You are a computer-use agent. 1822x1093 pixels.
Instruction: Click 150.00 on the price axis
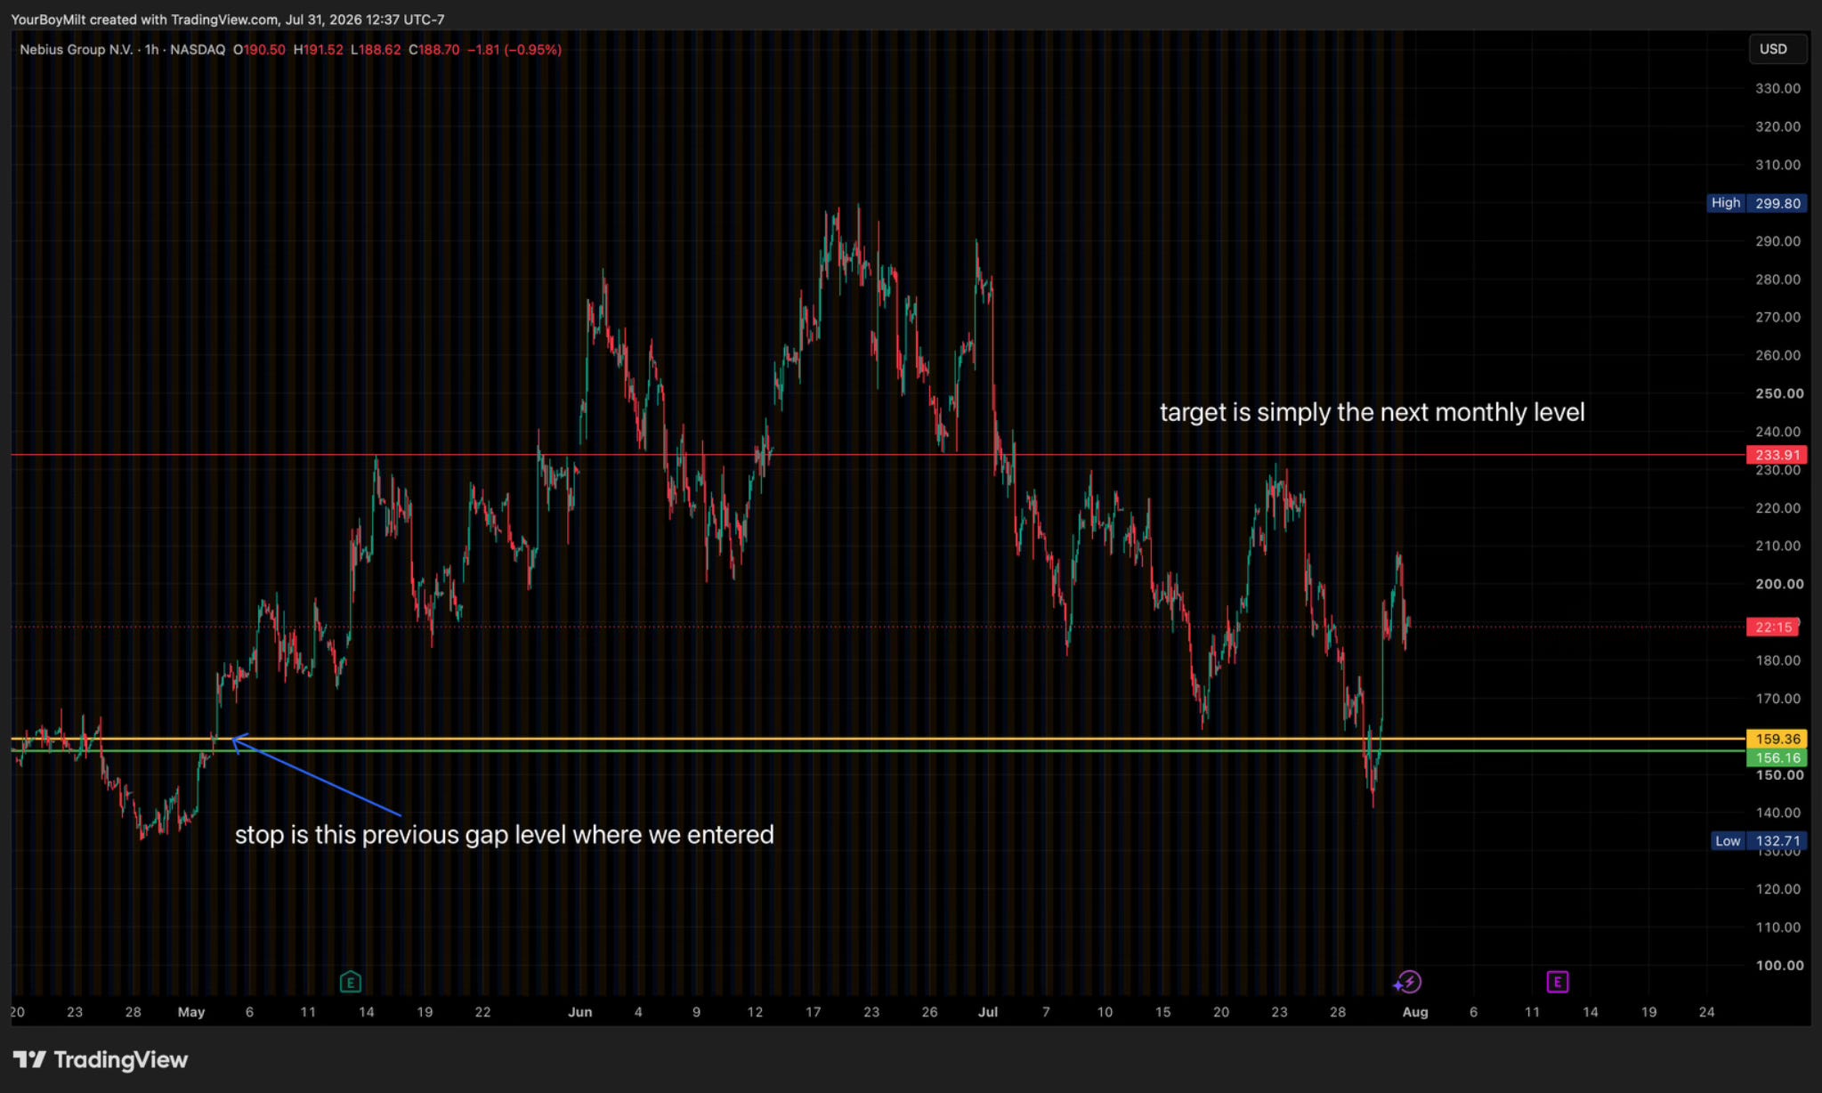point(1779,775)
